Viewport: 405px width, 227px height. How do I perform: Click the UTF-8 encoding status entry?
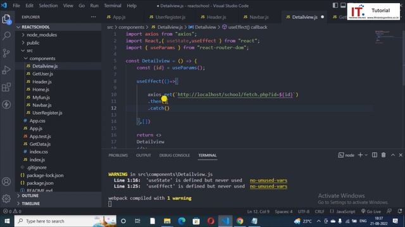point(304,211)
